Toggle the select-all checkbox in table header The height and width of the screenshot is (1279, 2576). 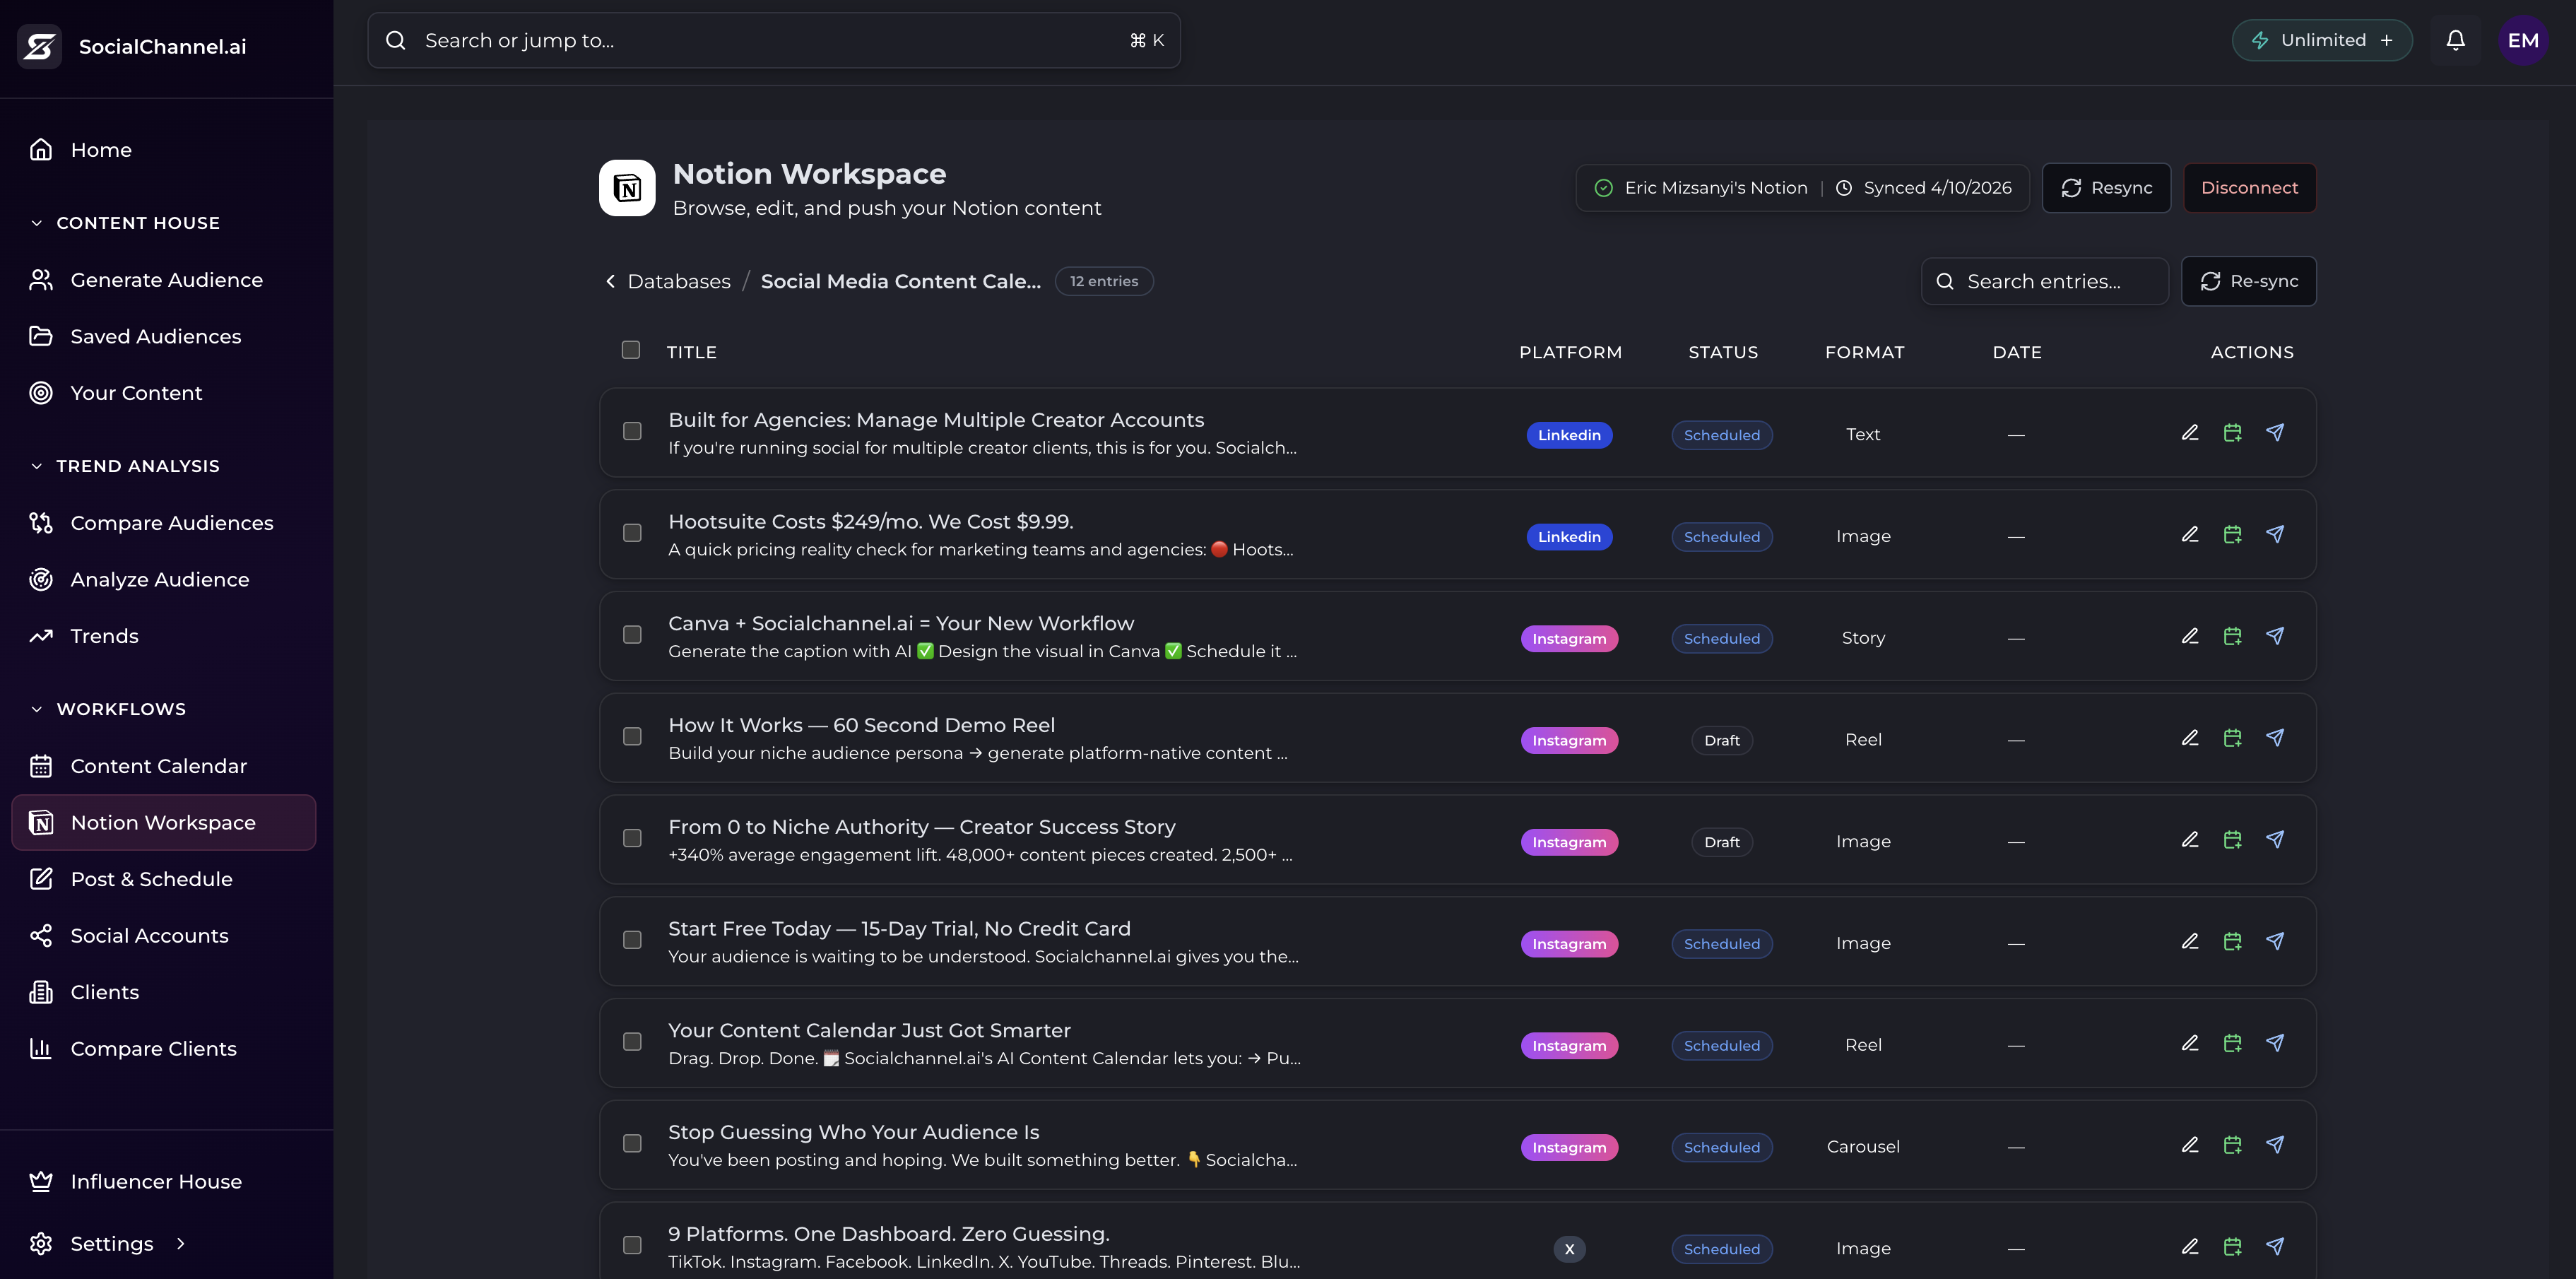631,350
